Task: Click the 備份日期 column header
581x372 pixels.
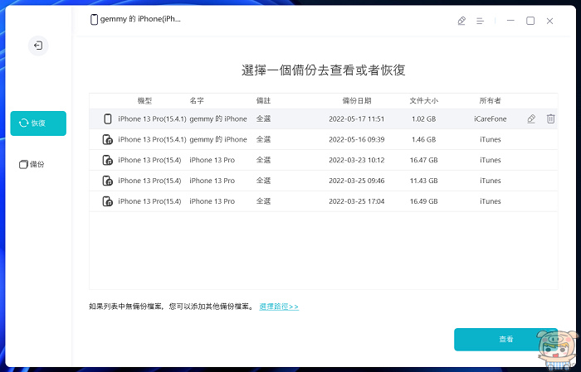Action: tap(356, 100)
